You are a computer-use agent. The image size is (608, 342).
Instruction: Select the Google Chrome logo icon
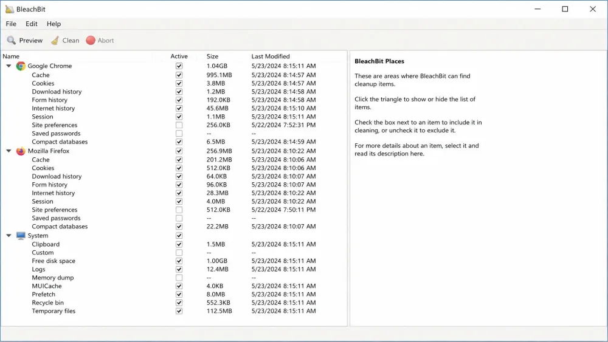click(x=21, y=66)
